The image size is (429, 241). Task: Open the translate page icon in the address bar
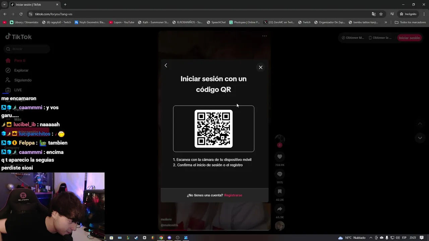(374, 14)
